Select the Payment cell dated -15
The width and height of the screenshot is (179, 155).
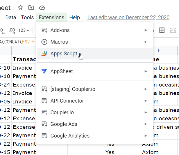click(40, 152)
